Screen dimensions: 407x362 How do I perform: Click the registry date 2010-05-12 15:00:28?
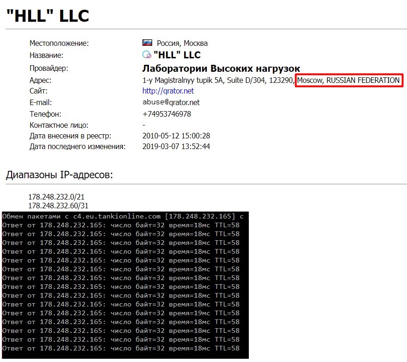[176, 136]
